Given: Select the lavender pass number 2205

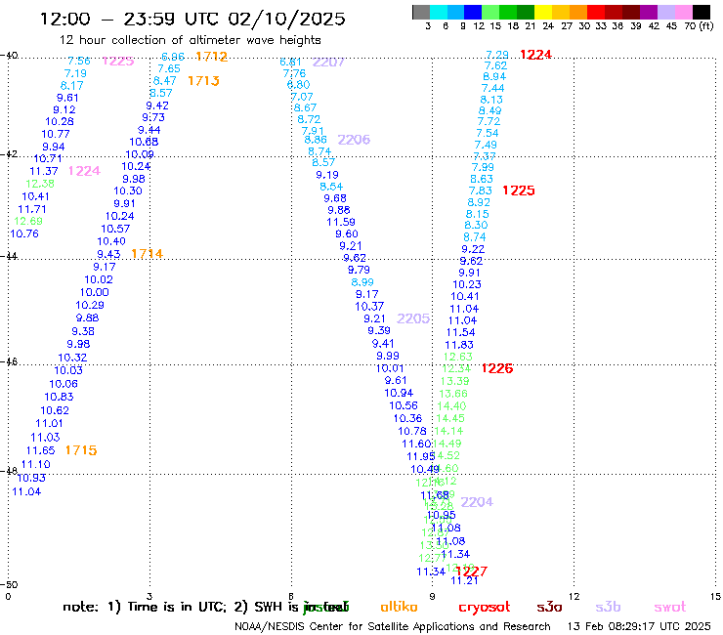Looking at the screenshot, I should tap(413, 318).
